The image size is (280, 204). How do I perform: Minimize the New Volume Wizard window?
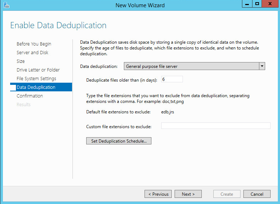pyautogui.click(x=247, y=4)
